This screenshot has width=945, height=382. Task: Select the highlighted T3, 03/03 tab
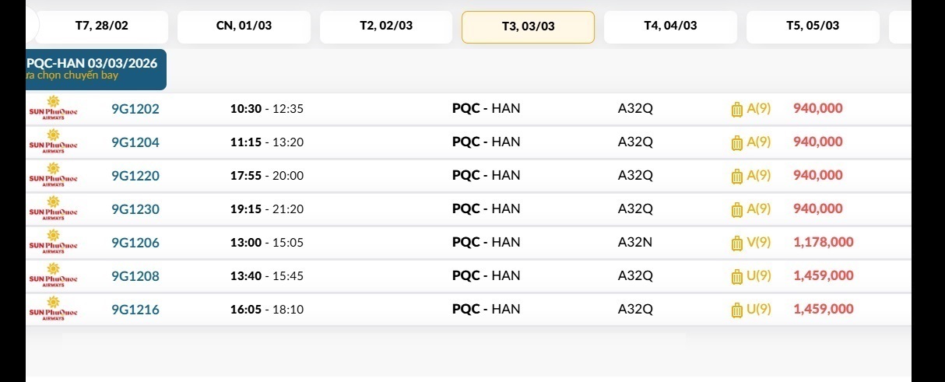(528, 26)
